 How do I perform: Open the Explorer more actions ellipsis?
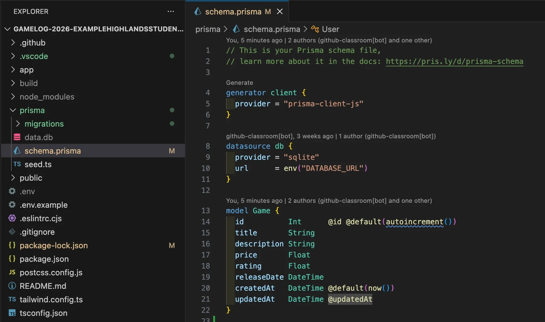click(171, 12)
